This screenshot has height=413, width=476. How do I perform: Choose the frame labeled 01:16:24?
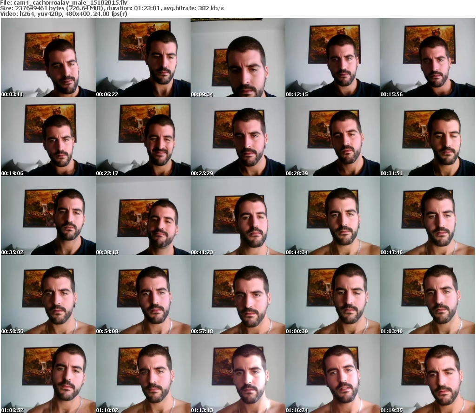coord(333,374)
